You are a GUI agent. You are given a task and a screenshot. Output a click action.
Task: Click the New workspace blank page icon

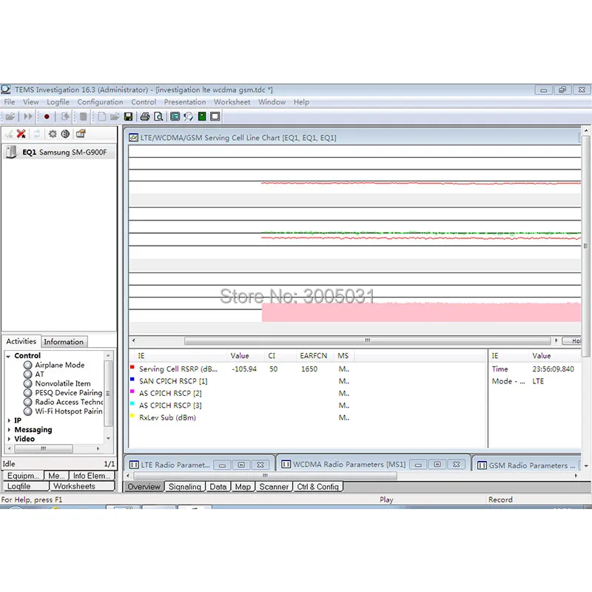pos(101,117)
